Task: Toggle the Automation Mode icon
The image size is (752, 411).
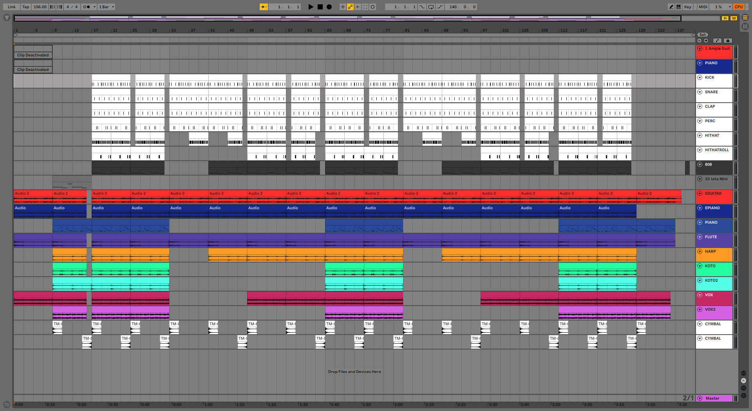Action: 717,40
